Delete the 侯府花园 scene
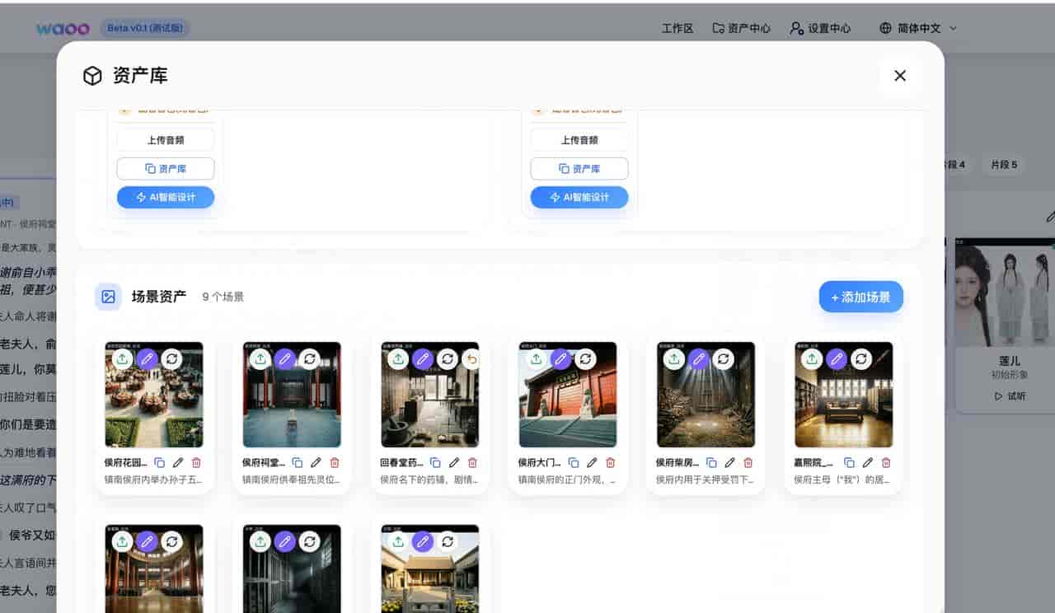The width and height of the screenshot is (1055, 613). (x=196, y=463)
